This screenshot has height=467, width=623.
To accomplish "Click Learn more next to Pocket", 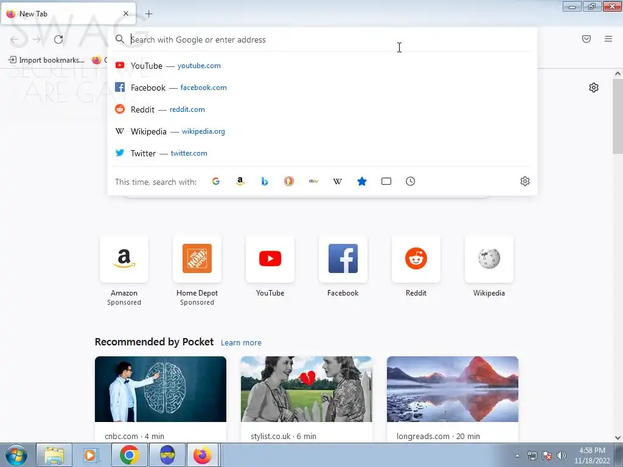I will tap(241, 343).
